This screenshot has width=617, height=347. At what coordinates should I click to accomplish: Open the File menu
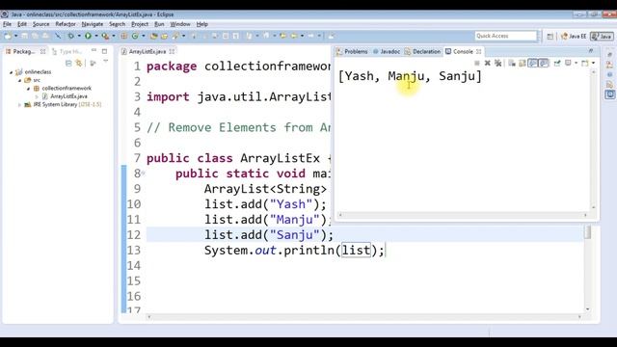coord(7,24)
